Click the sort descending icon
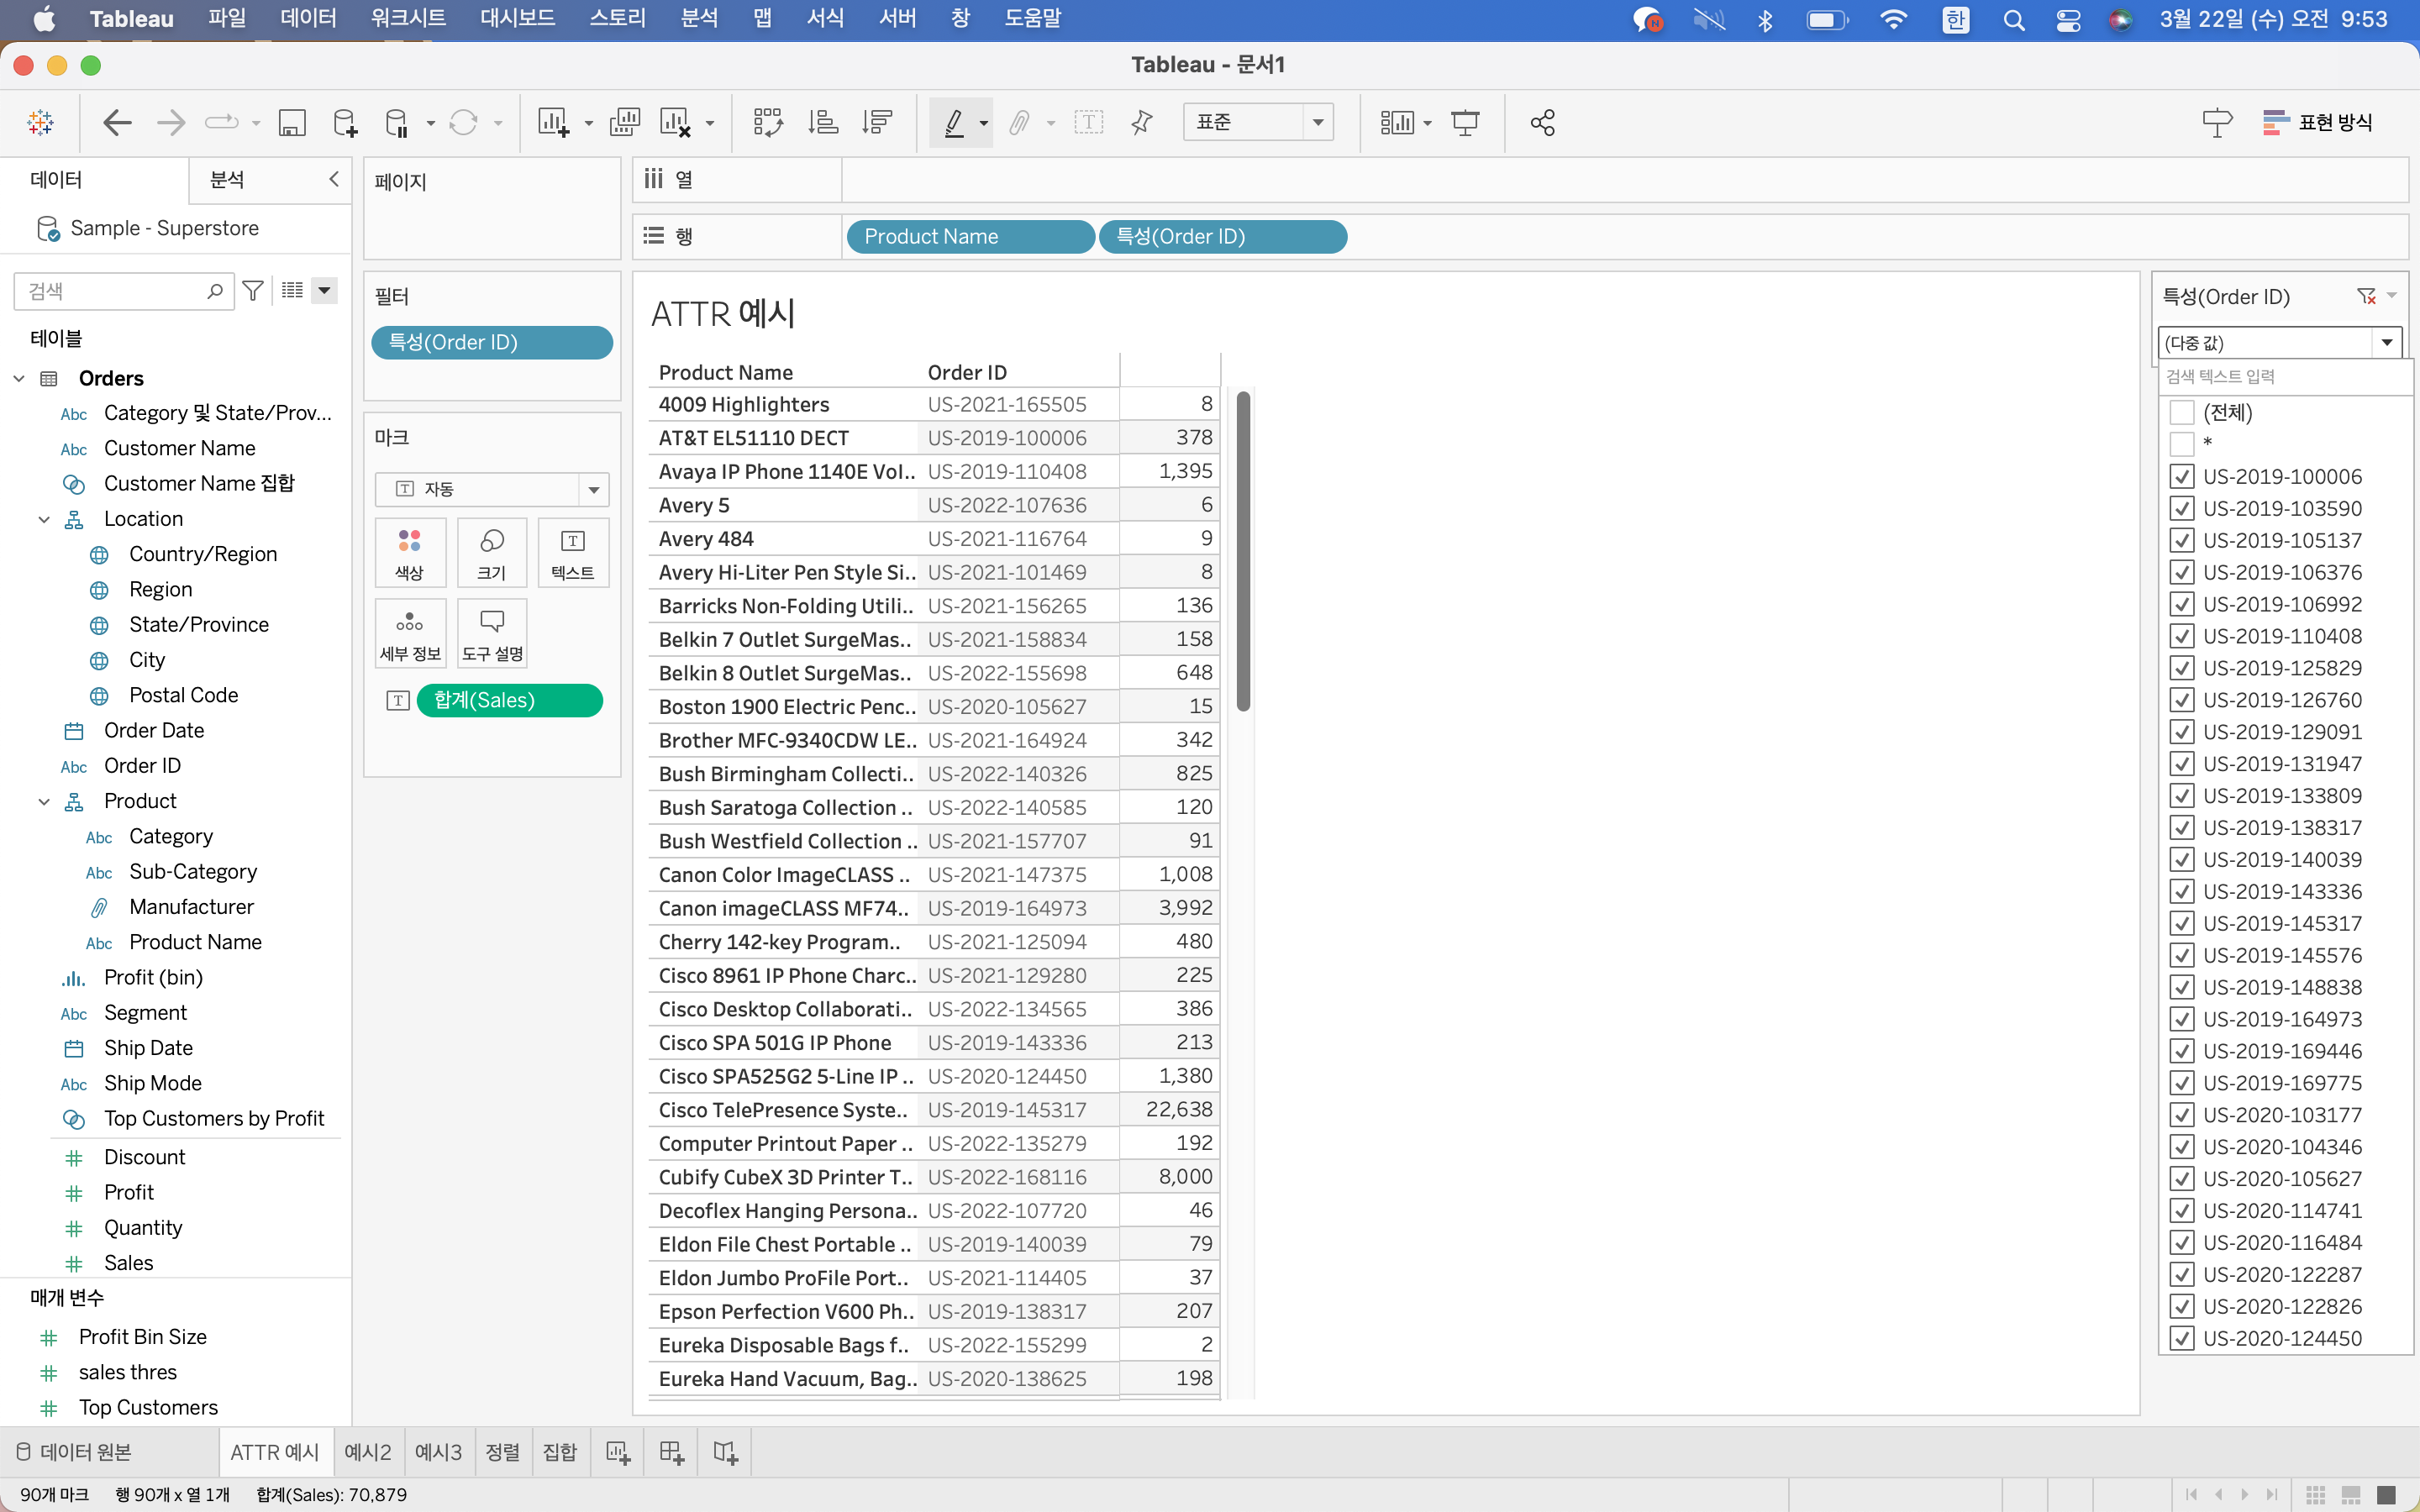The width and height of the screenshot is (2420, 1512). [x=877, y=122]
